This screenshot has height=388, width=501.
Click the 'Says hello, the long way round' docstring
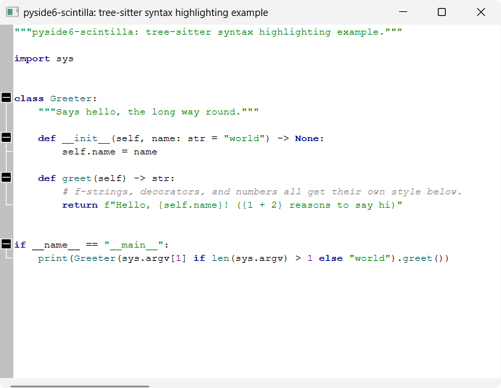click(x=148, y=112)
